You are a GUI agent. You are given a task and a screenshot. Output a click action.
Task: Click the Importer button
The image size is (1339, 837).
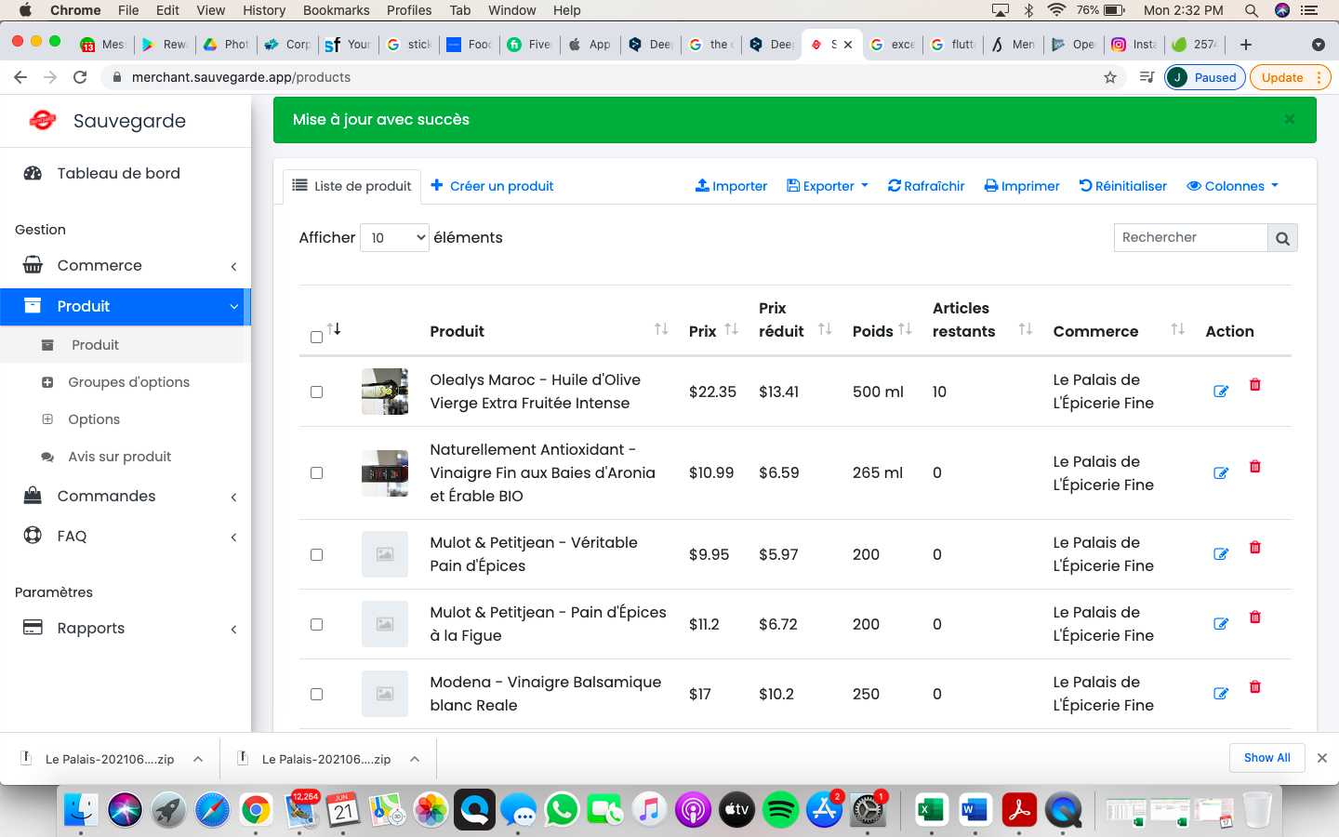pyautogui.click(x=731, y=186)
